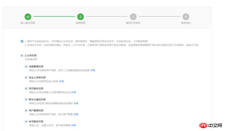Click the green checkmark step one icon
This screenshot has height=131, width=225.
click(x=28, y=17)
